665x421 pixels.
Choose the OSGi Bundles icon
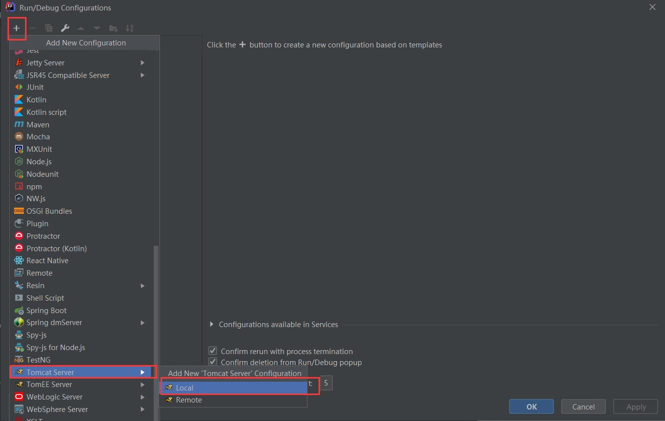19,211
